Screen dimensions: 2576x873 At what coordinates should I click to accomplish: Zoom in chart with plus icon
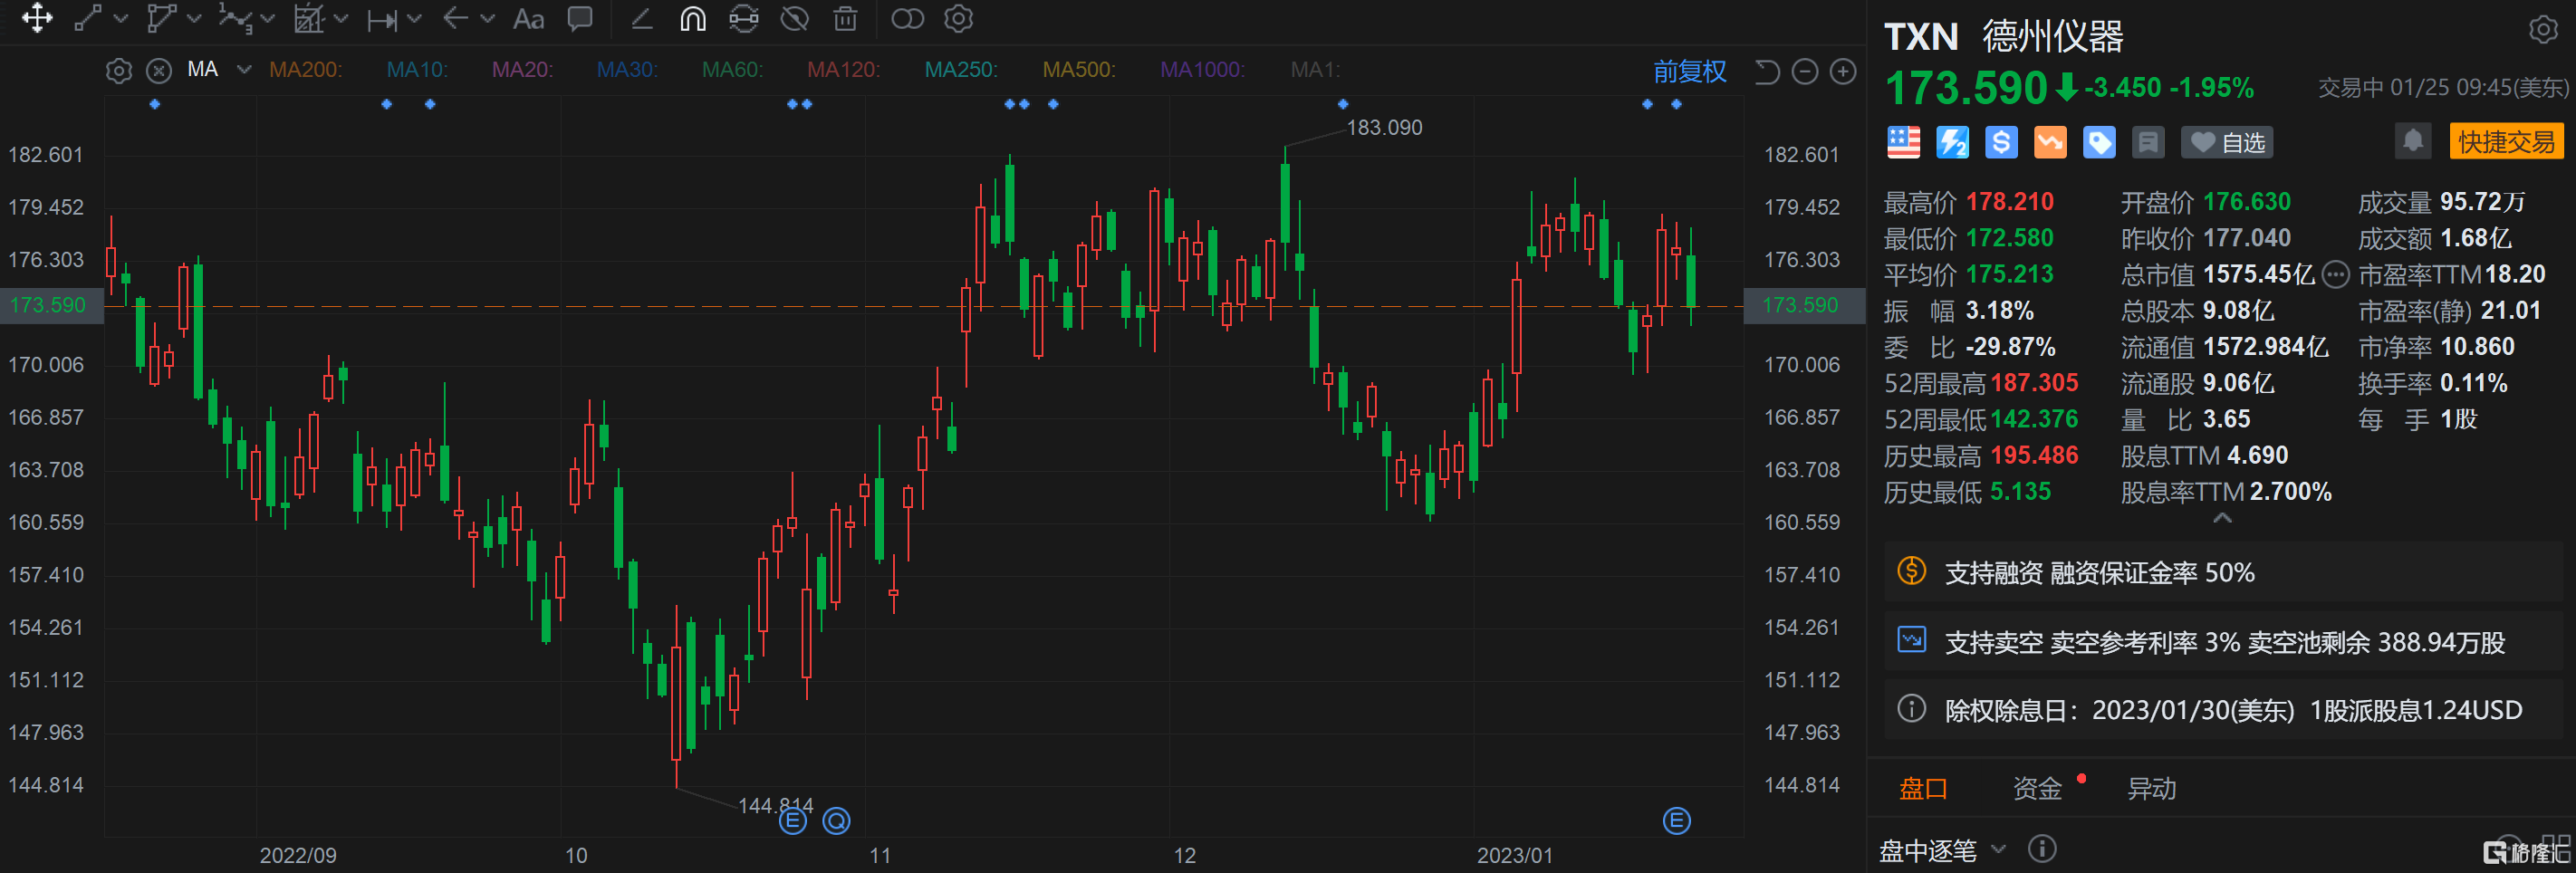1842,72
